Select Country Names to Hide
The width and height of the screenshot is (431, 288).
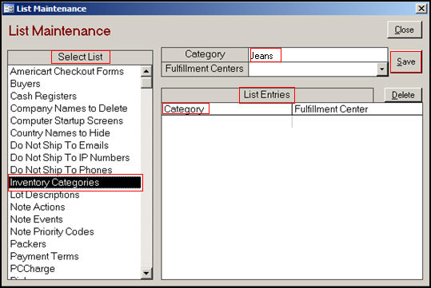pos(75,133)
